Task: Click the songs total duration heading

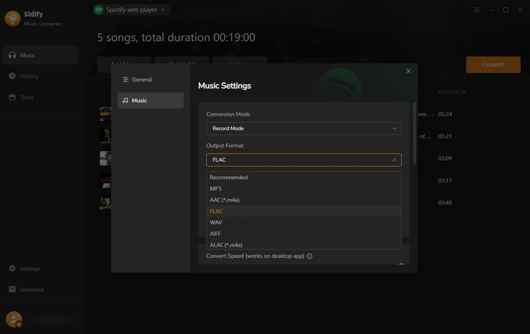Action: pos(176,38)
